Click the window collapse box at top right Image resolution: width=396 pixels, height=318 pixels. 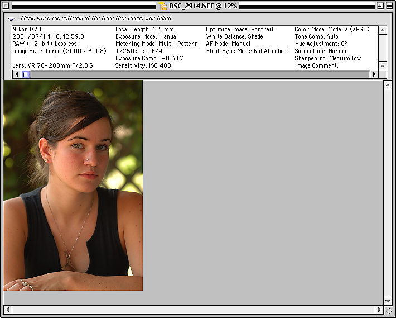389,6
